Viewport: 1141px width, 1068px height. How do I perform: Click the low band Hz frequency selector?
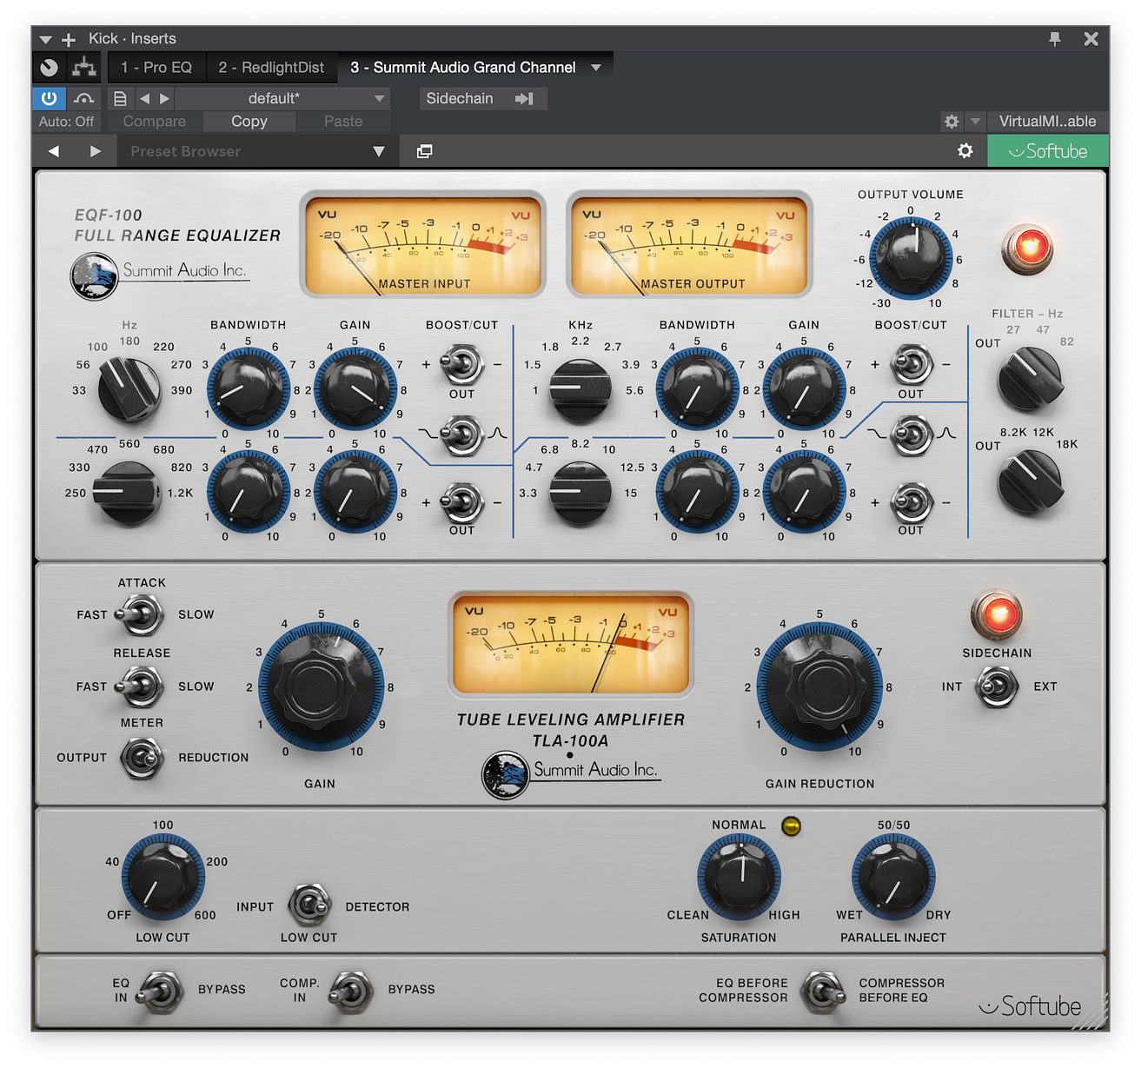click(x=129, y=388)
